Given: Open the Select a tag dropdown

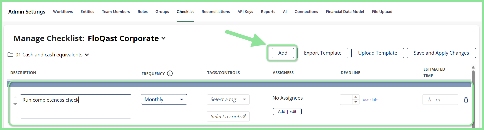Looking at the screenshot, I should click(x=228, y=100).
